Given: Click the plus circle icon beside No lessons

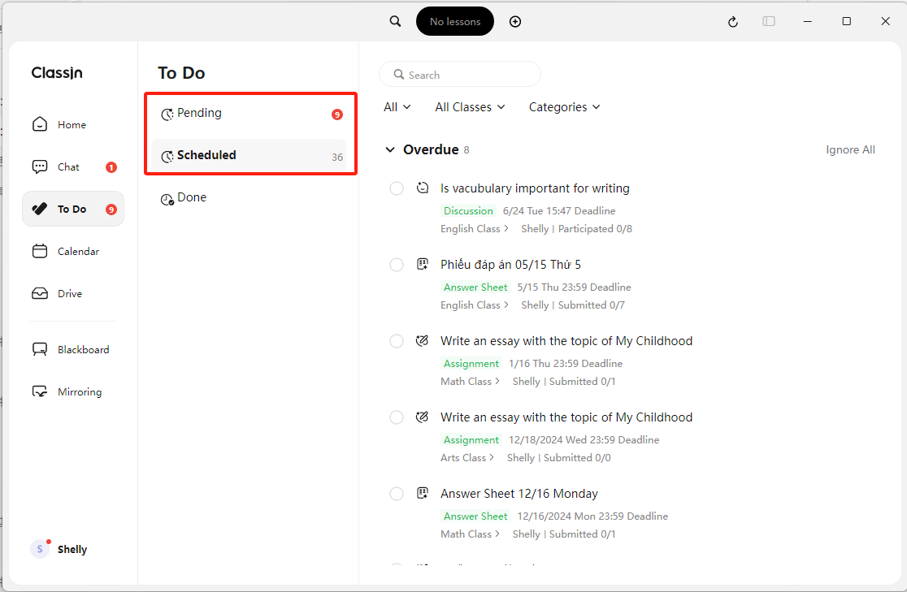Looking at the screenshot, I should (x=514, y=21).
